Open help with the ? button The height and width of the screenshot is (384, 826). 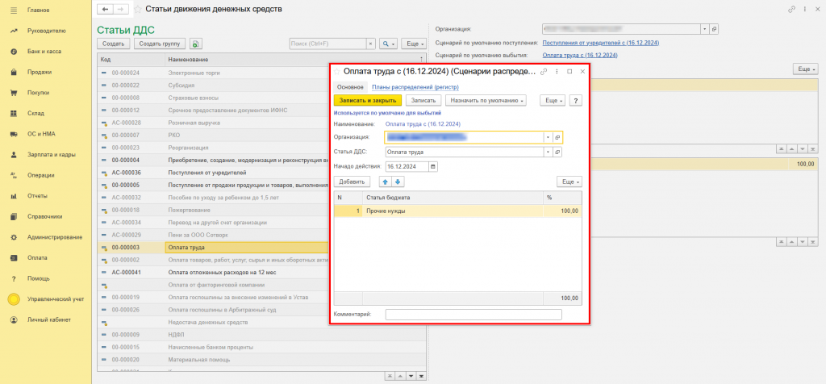click(x=575, y=100)
